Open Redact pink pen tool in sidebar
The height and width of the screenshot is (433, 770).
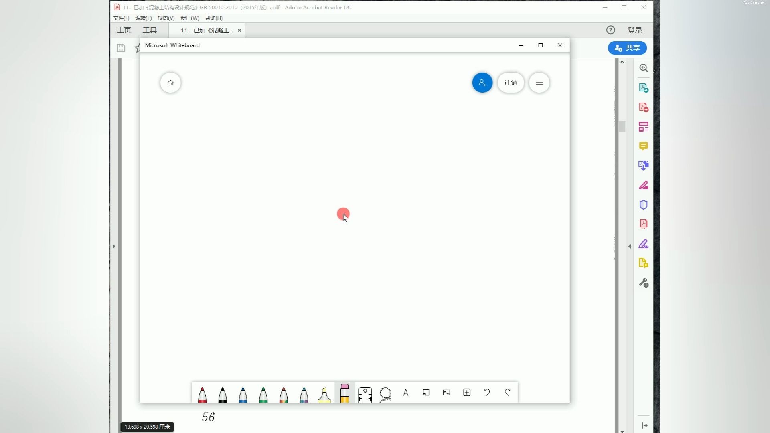click(x=644, y=185)
